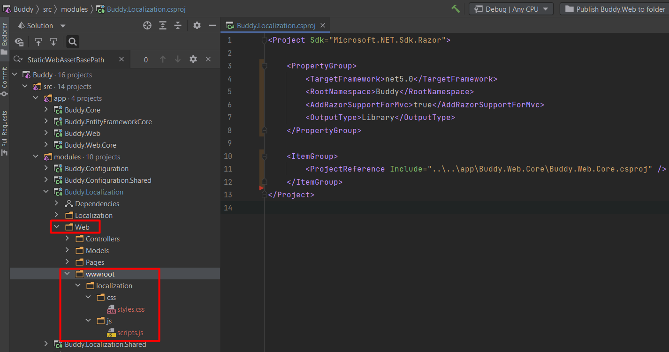Collapse all nodes with the collapse-all icon
The width and height of the screenshot is (669, 352).
pos(178,25)
